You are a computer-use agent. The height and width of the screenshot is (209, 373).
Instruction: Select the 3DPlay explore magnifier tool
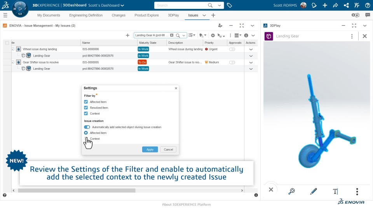pyautogui.click(x=291, y=191)
